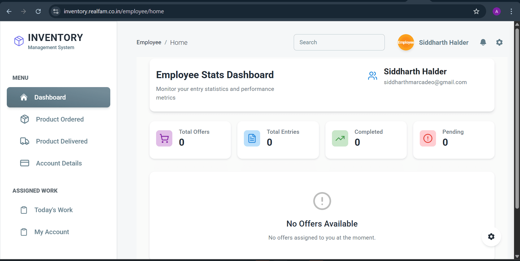Screen dimensions: 520x261
Task: Click the Inventory cube logo
Action: tap(18, 41)
